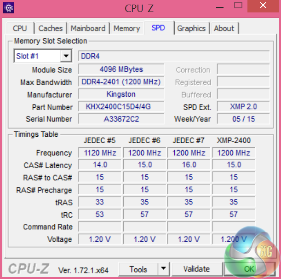Select the Memory tab
Image resolution: width=281 pixels, height=279 pixels.
(x=126, y=29)
